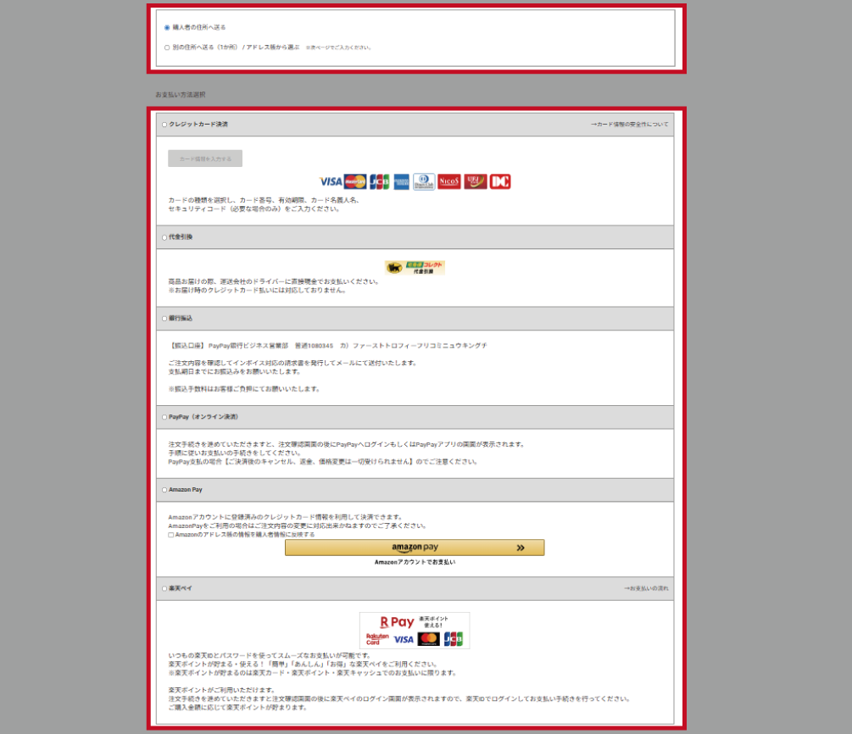This screenshot has height=734, width=852.
Task: Click the red DC card logo
Action: (x=500, y=181)
